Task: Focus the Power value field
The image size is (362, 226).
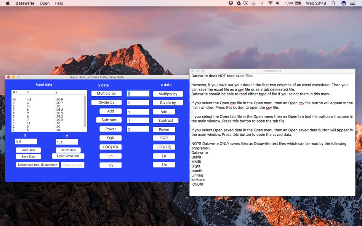Action: click(138, 129)
